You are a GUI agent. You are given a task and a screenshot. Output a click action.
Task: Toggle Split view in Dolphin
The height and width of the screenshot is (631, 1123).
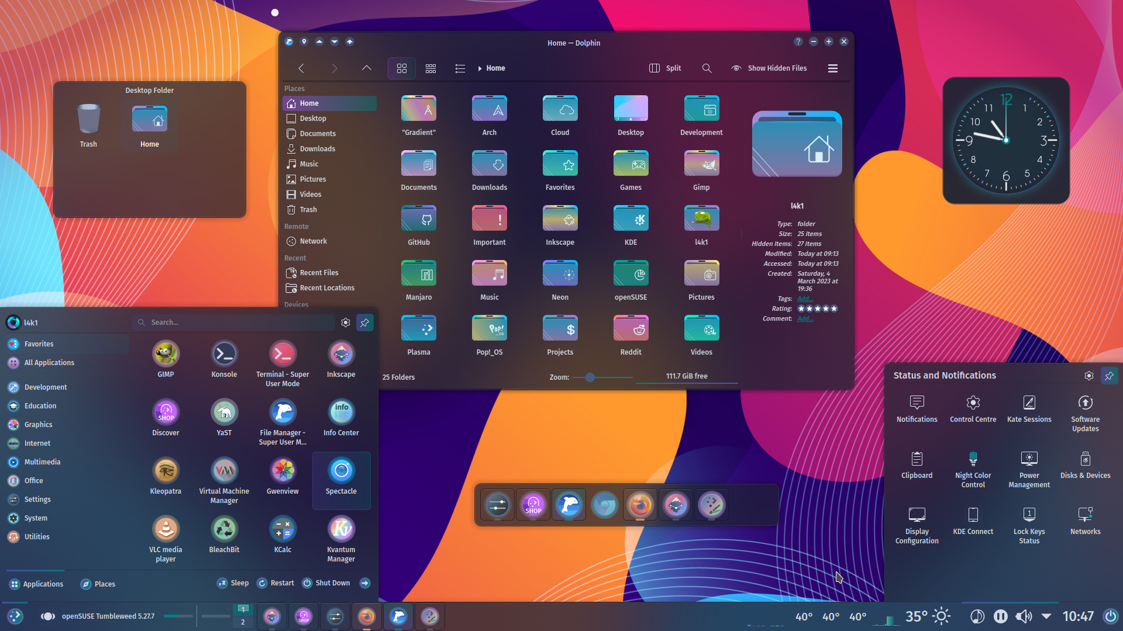(665, 68)
